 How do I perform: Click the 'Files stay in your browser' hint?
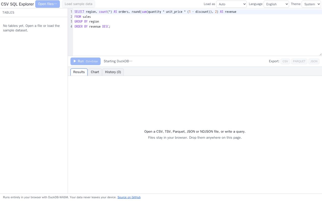(x=195, y=138)
